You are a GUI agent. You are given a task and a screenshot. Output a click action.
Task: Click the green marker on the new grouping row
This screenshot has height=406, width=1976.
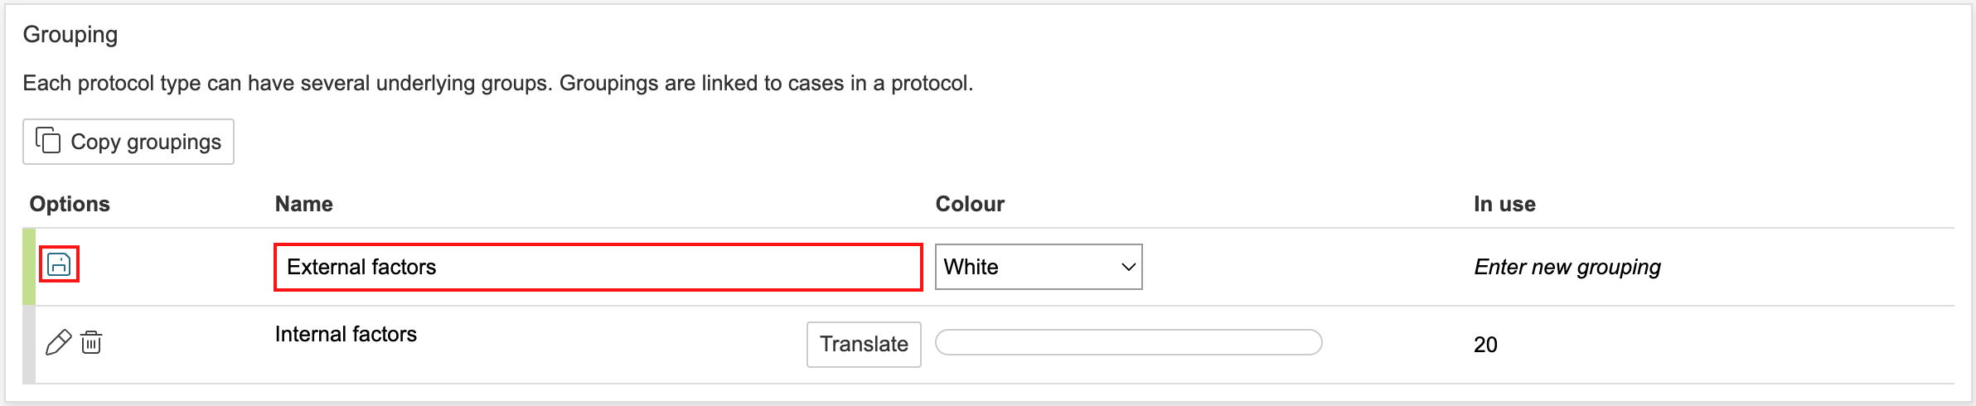tap(29, 267)
